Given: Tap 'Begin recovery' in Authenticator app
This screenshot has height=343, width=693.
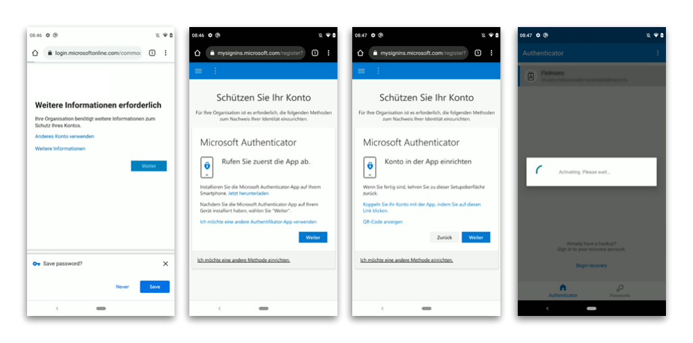Looking at the screenshot, I should [x=592, y=266].
